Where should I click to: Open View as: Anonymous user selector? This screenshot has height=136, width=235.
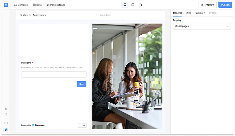pyautogui.click(x=32, y=15)
